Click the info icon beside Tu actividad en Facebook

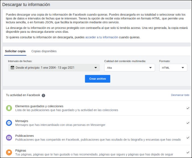coord(43,95)
